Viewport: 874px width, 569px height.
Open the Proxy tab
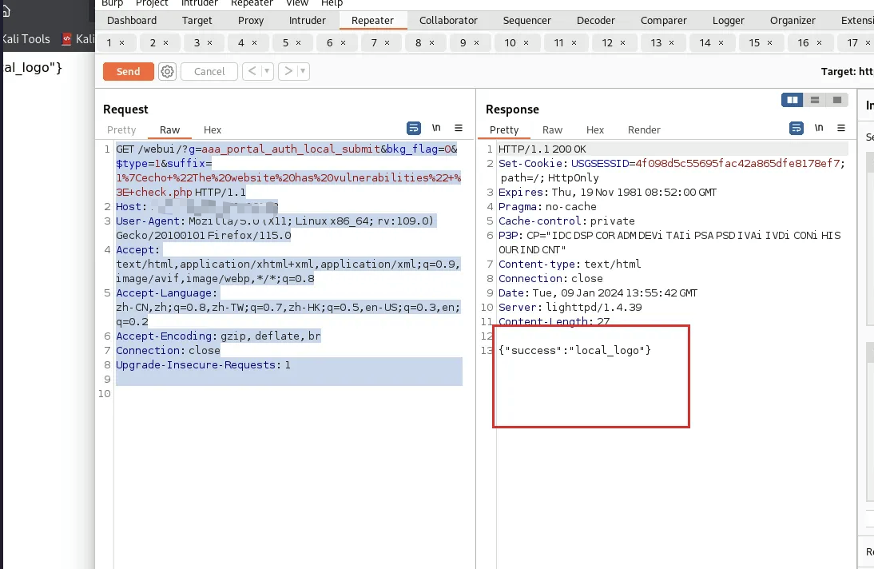coord(251,20)
